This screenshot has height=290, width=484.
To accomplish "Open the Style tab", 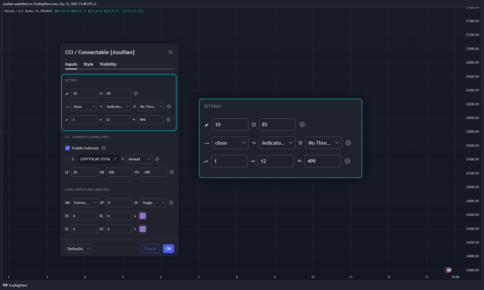I will [88, 64].
